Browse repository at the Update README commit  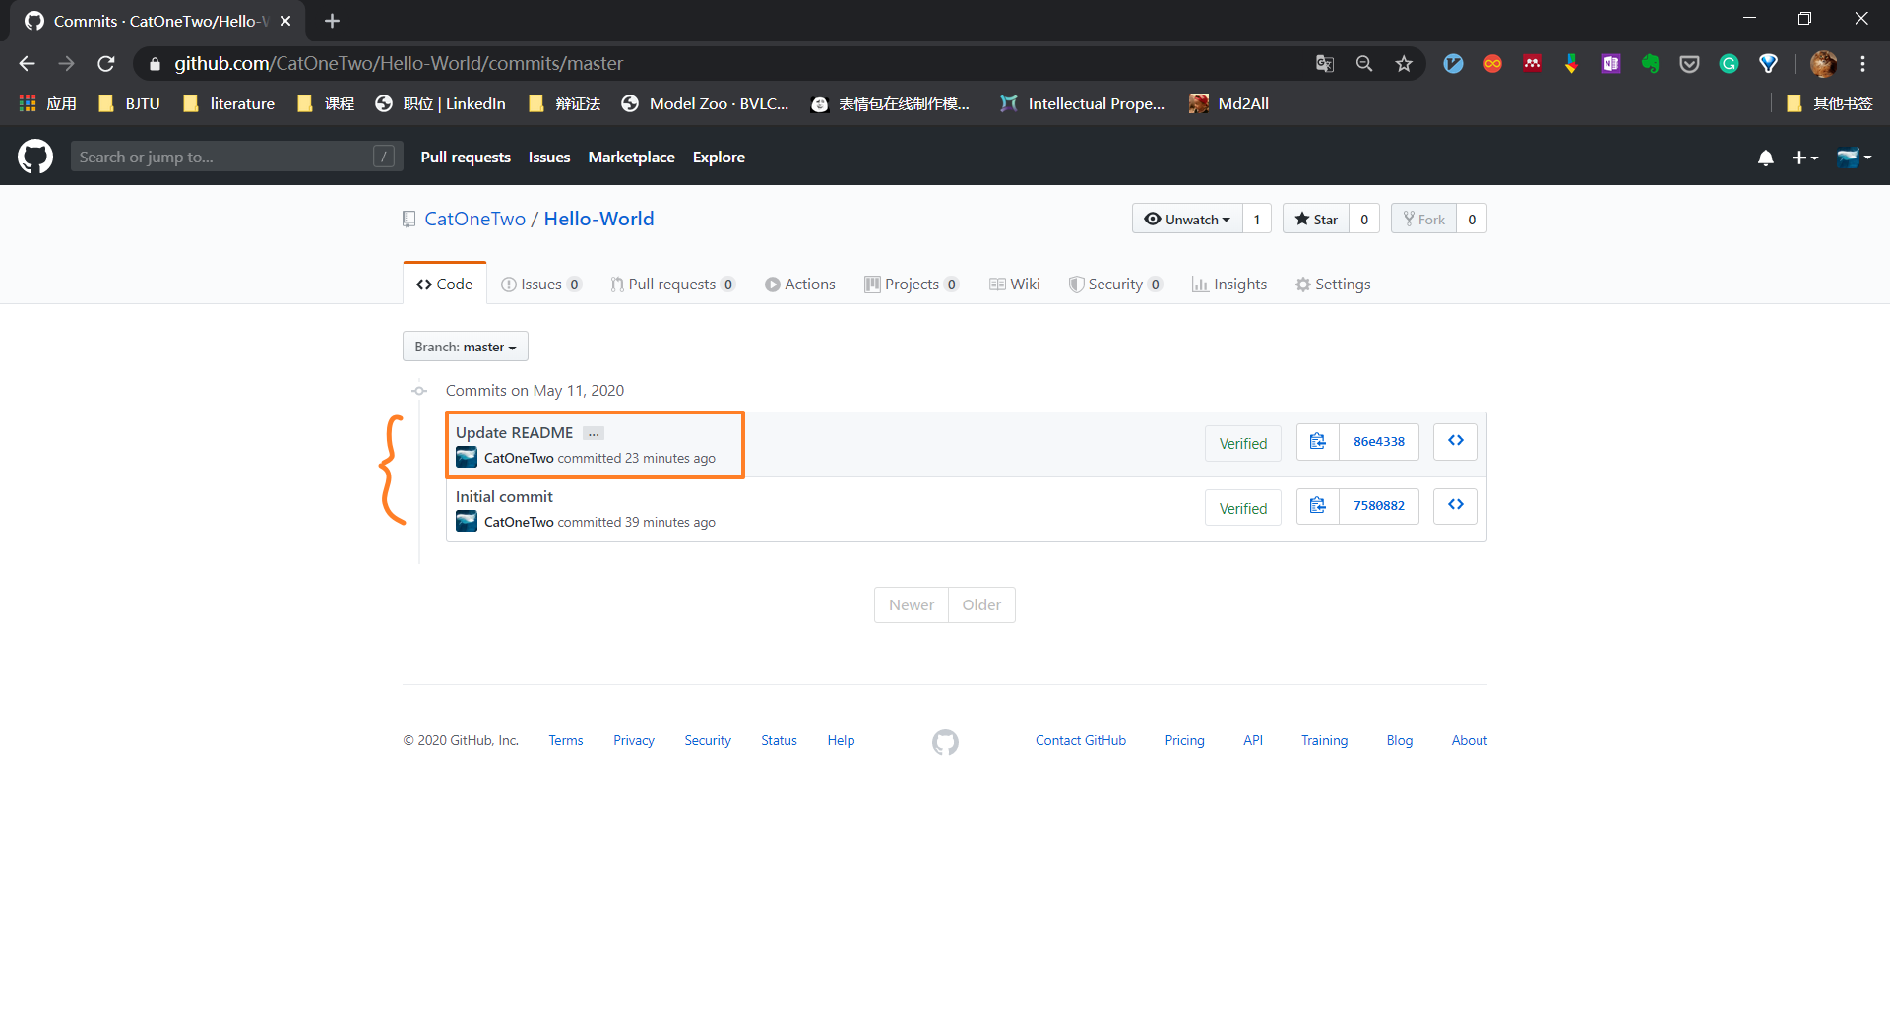pyautogui.click(x=1455, y=442)
